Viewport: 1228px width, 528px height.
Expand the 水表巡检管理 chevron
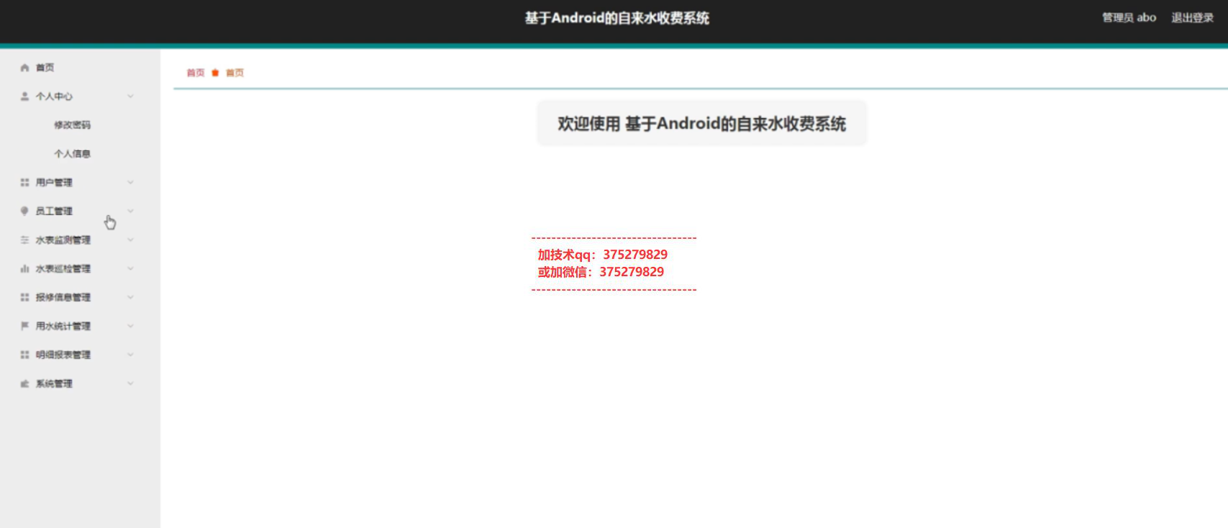click(130, 268)
